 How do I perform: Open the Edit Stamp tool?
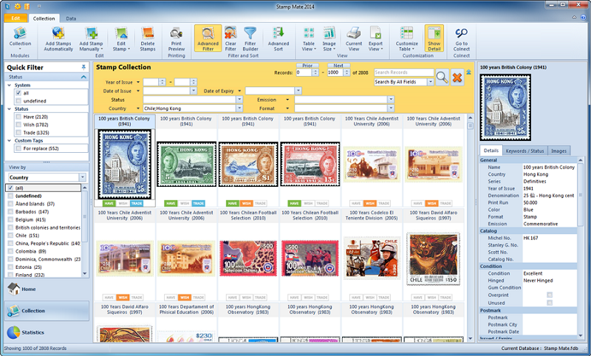coord(121,38)
